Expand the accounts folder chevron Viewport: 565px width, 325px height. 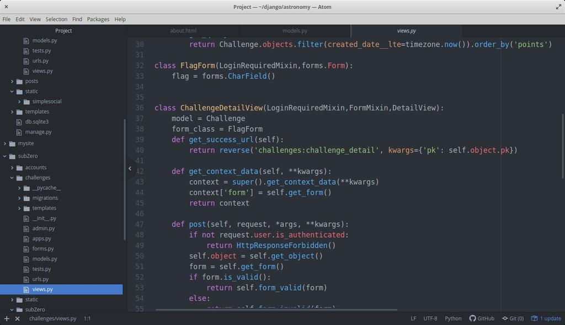[12, 168]
